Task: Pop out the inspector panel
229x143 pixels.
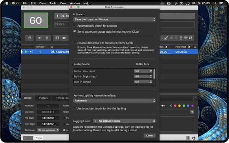Action: point(195,98)
